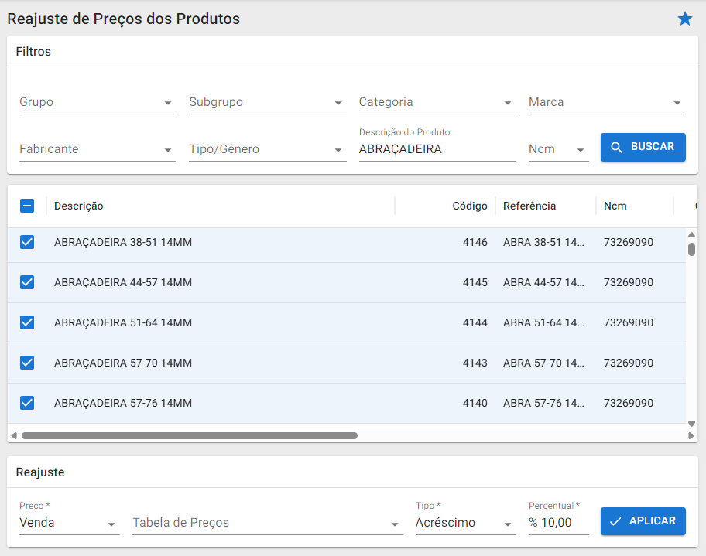Click the Código column header
The height and width of the screenshot is (556, 706).
[x=469, y=206]
